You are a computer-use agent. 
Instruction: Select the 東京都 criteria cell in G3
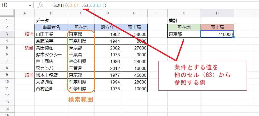(x=184, y=34)
